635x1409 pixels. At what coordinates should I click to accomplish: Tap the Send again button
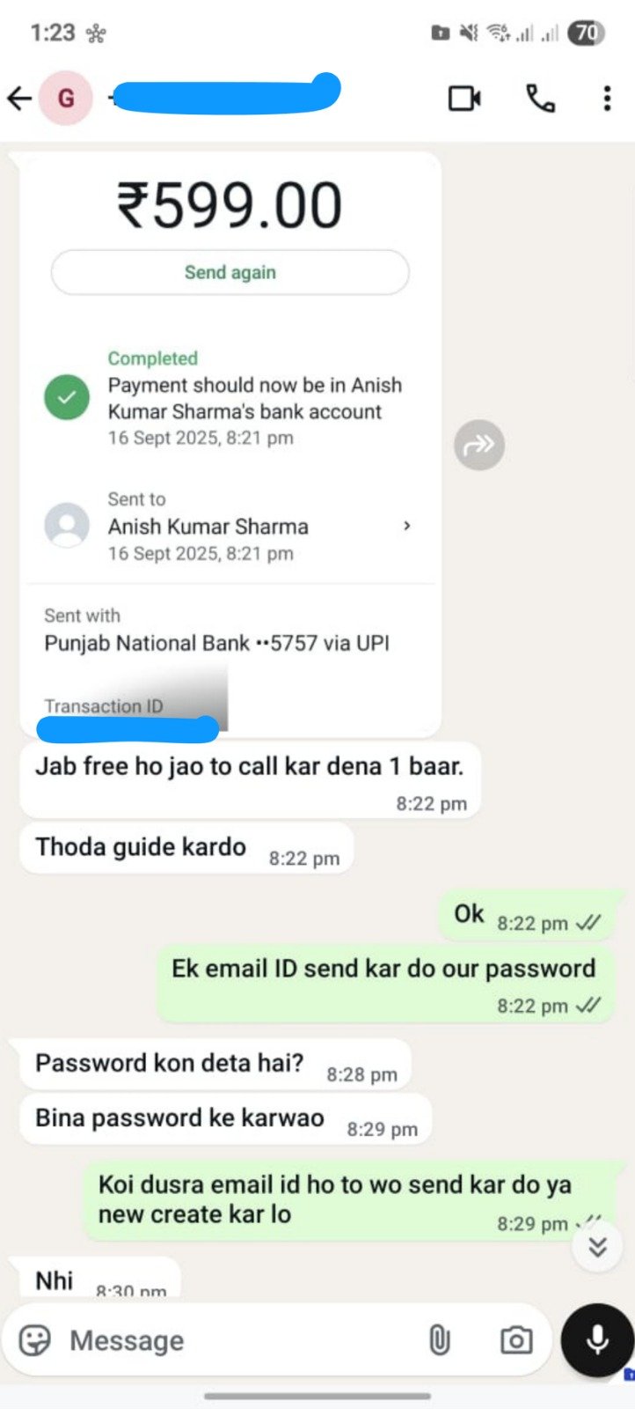[230, 272]
